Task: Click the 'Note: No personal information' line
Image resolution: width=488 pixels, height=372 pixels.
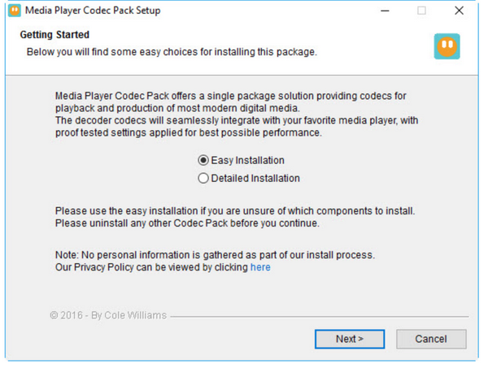Action: 215,254
